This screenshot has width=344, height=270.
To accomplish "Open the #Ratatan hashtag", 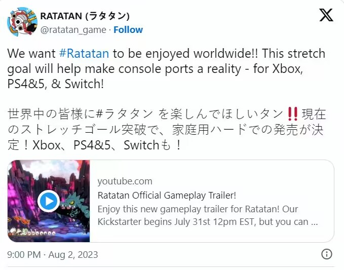I will (x=84, y=54).
